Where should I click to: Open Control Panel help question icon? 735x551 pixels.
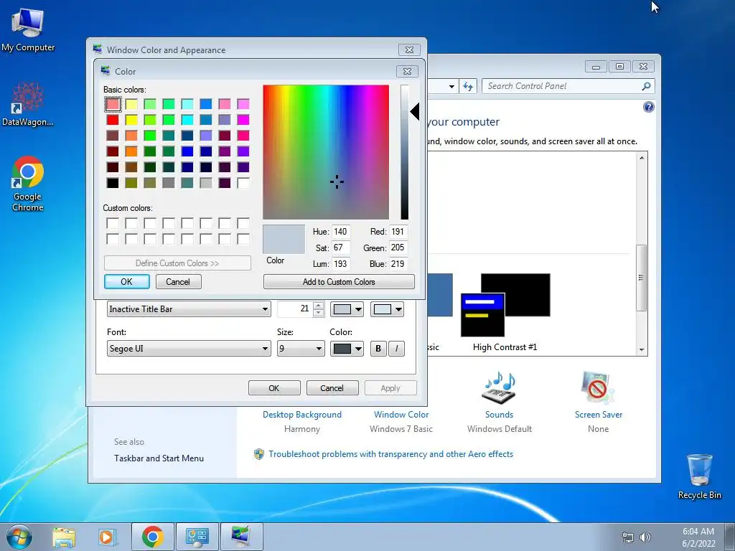[x=648, y=108]
